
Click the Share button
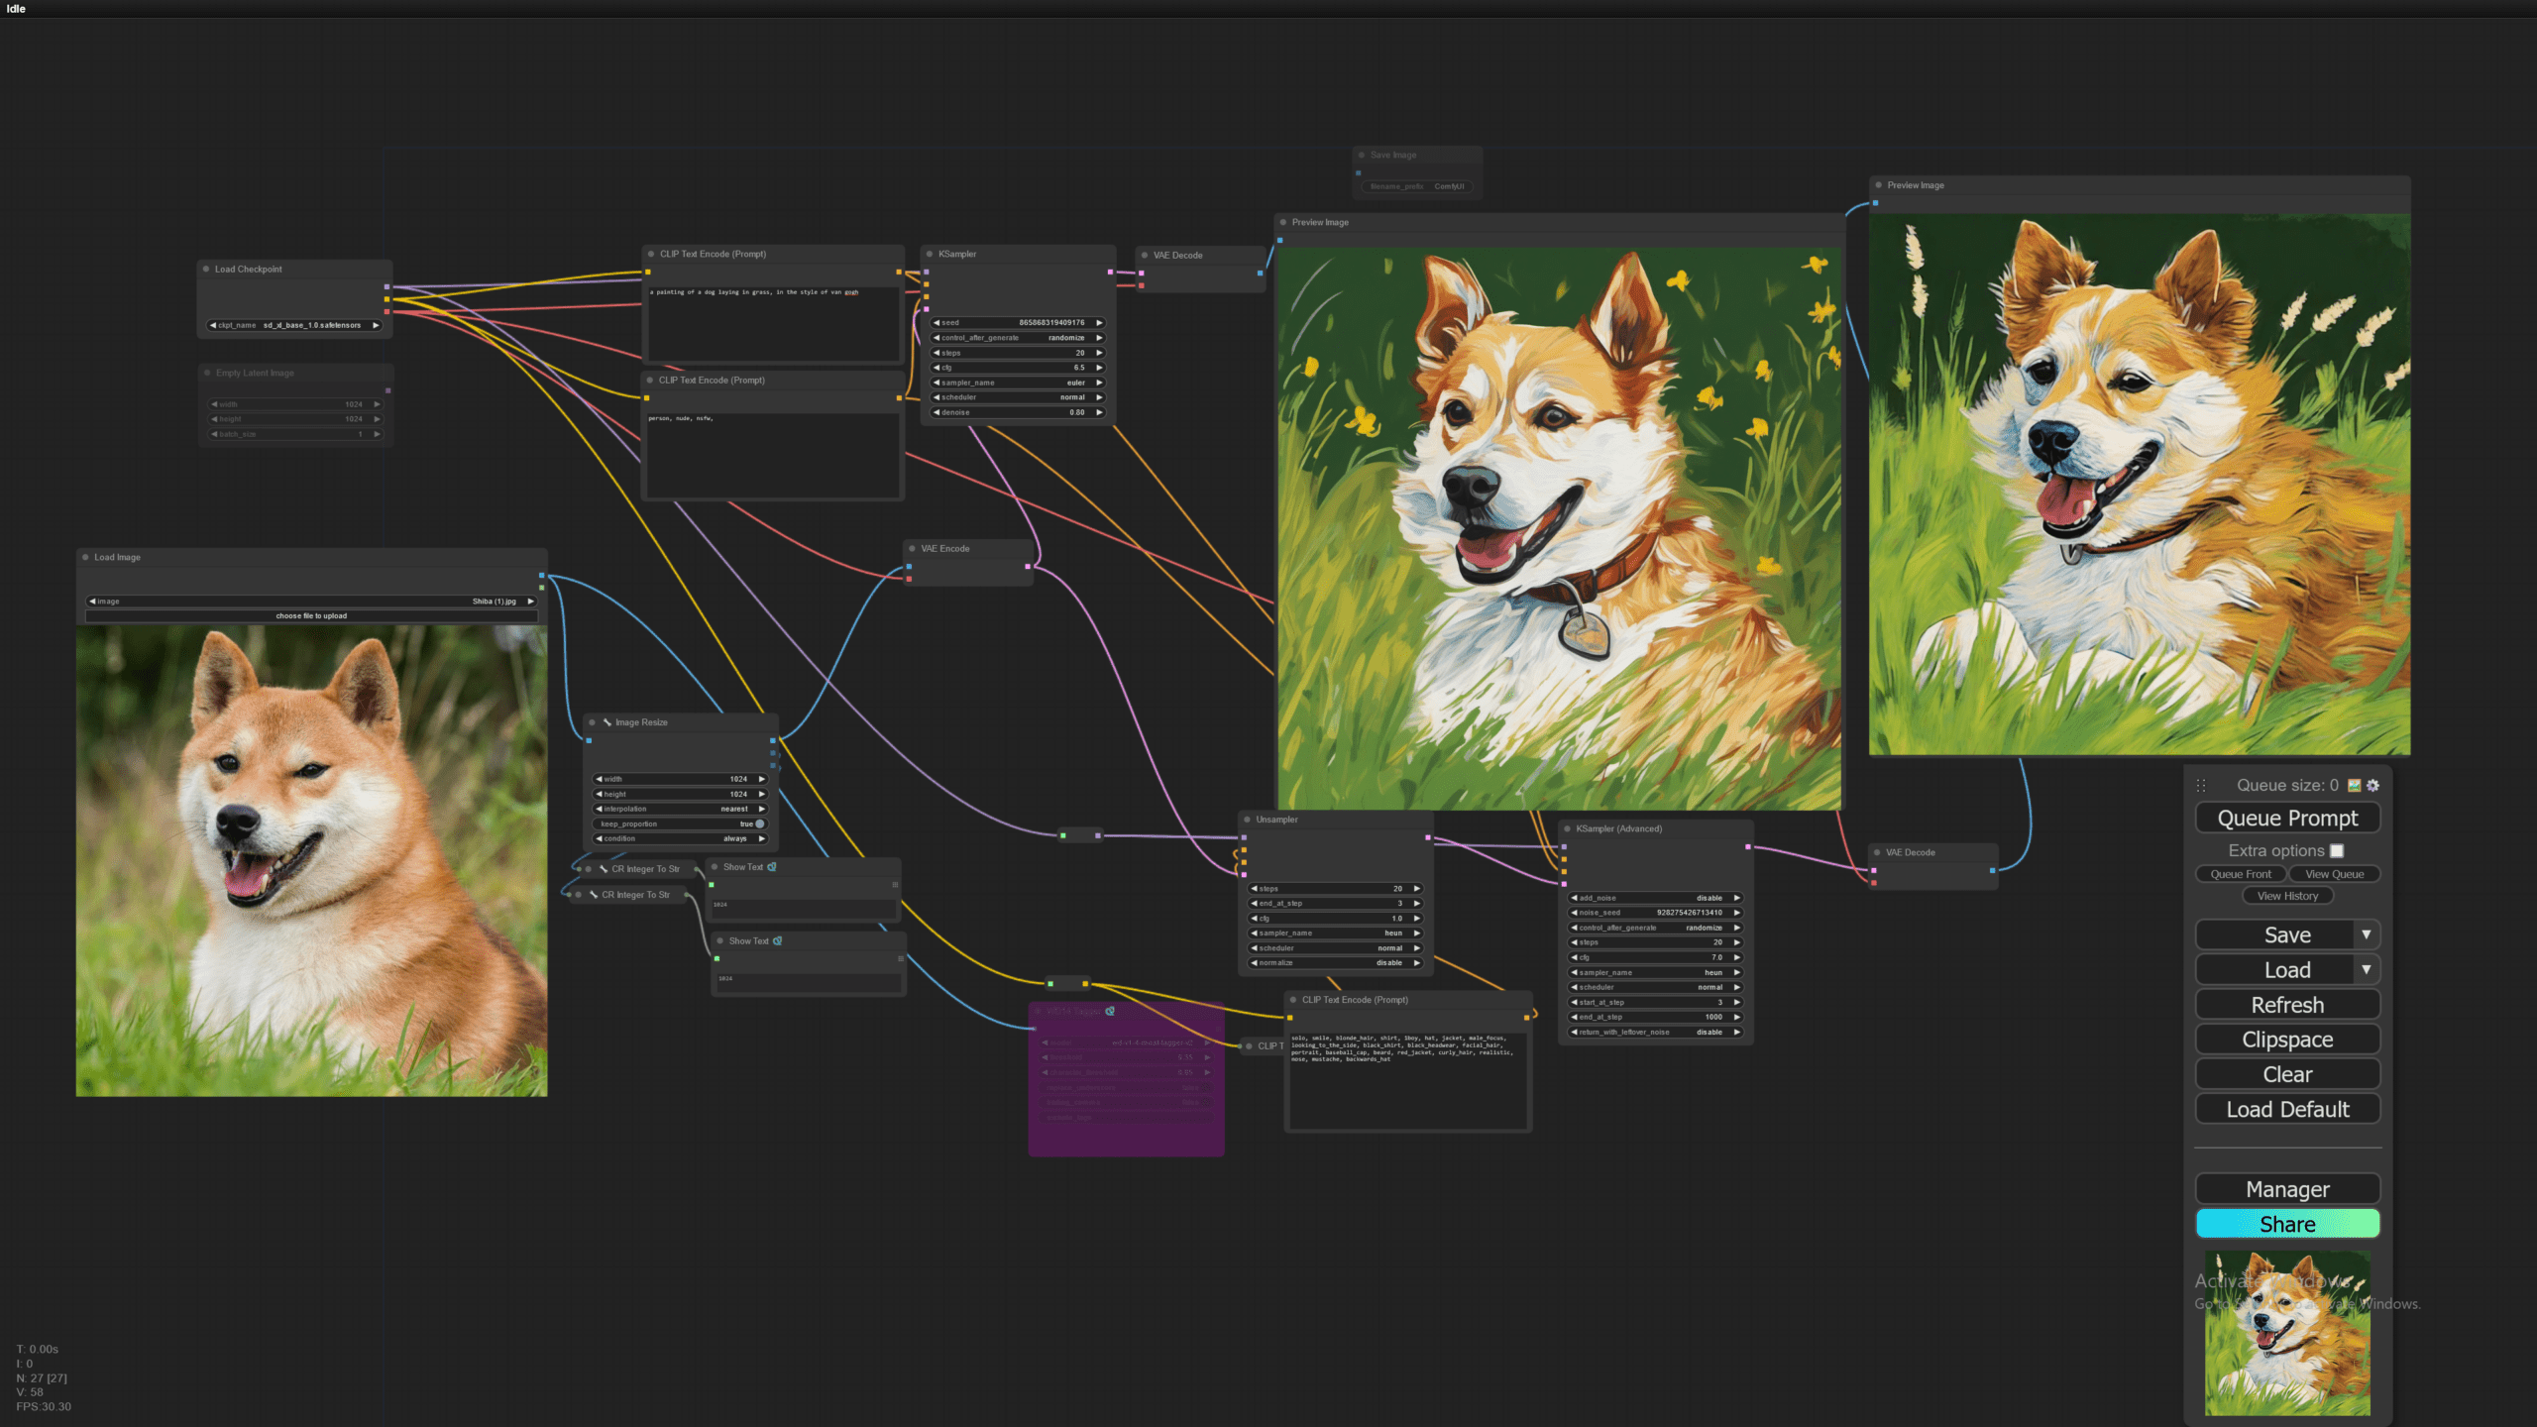(x=2287, y=1224)
